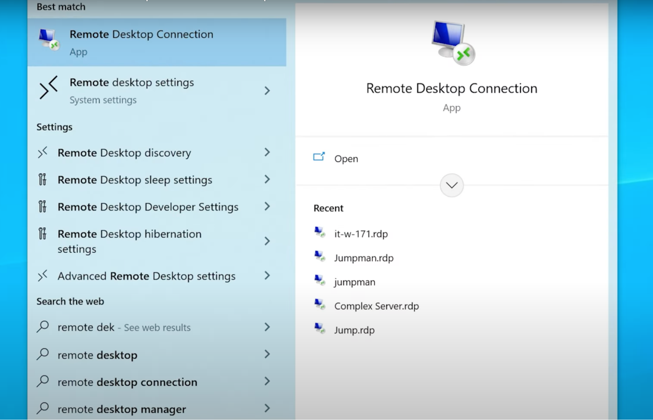Open recent item jumpman
653x420 pixels.
tap(355, 282)
